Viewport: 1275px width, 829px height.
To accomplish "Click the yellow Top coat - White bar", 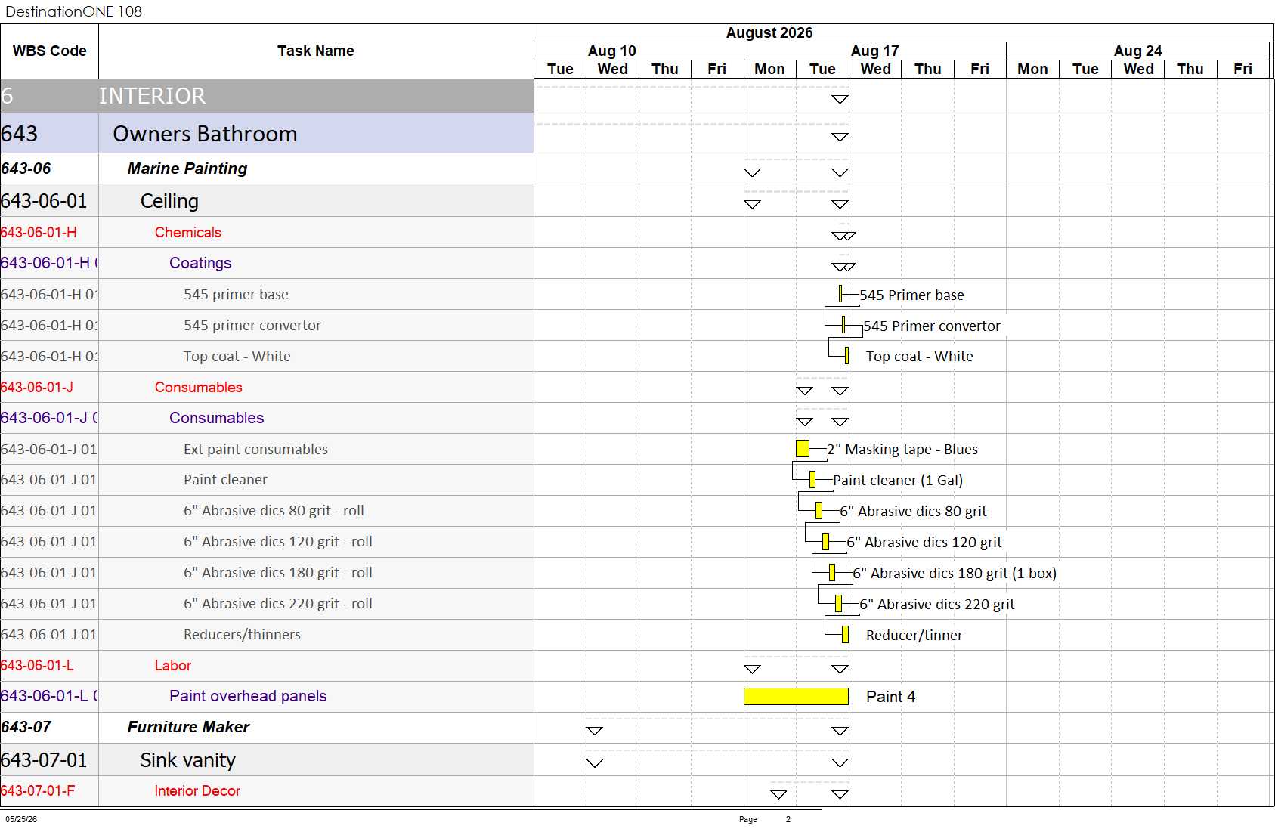I will point(847,356).
